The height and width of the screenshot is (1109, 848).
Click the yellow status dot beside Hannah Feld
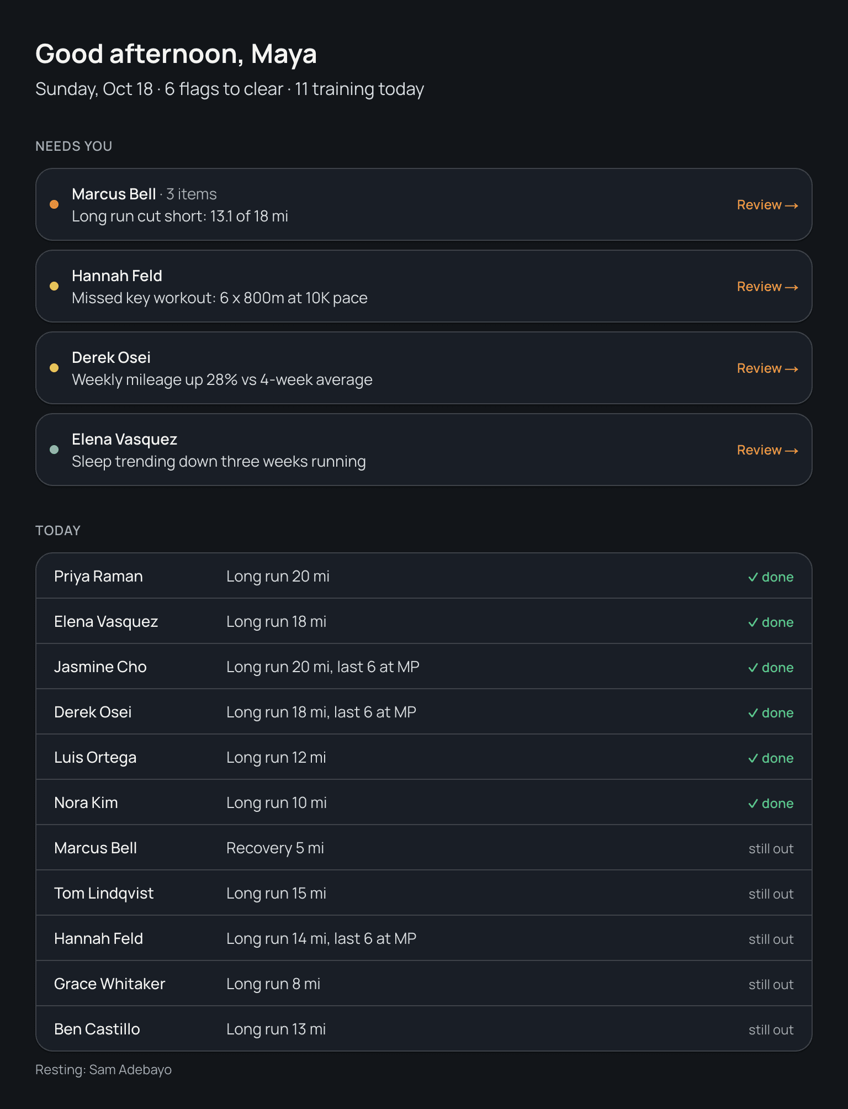[x=54, y=286]
